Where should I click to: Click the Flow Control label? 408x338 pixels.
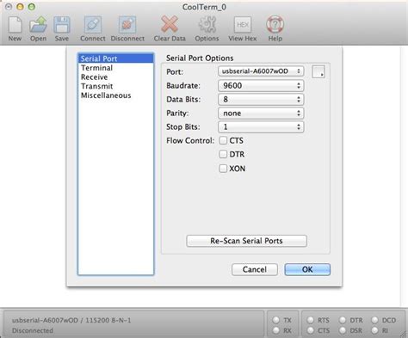(x=190, y=141)
